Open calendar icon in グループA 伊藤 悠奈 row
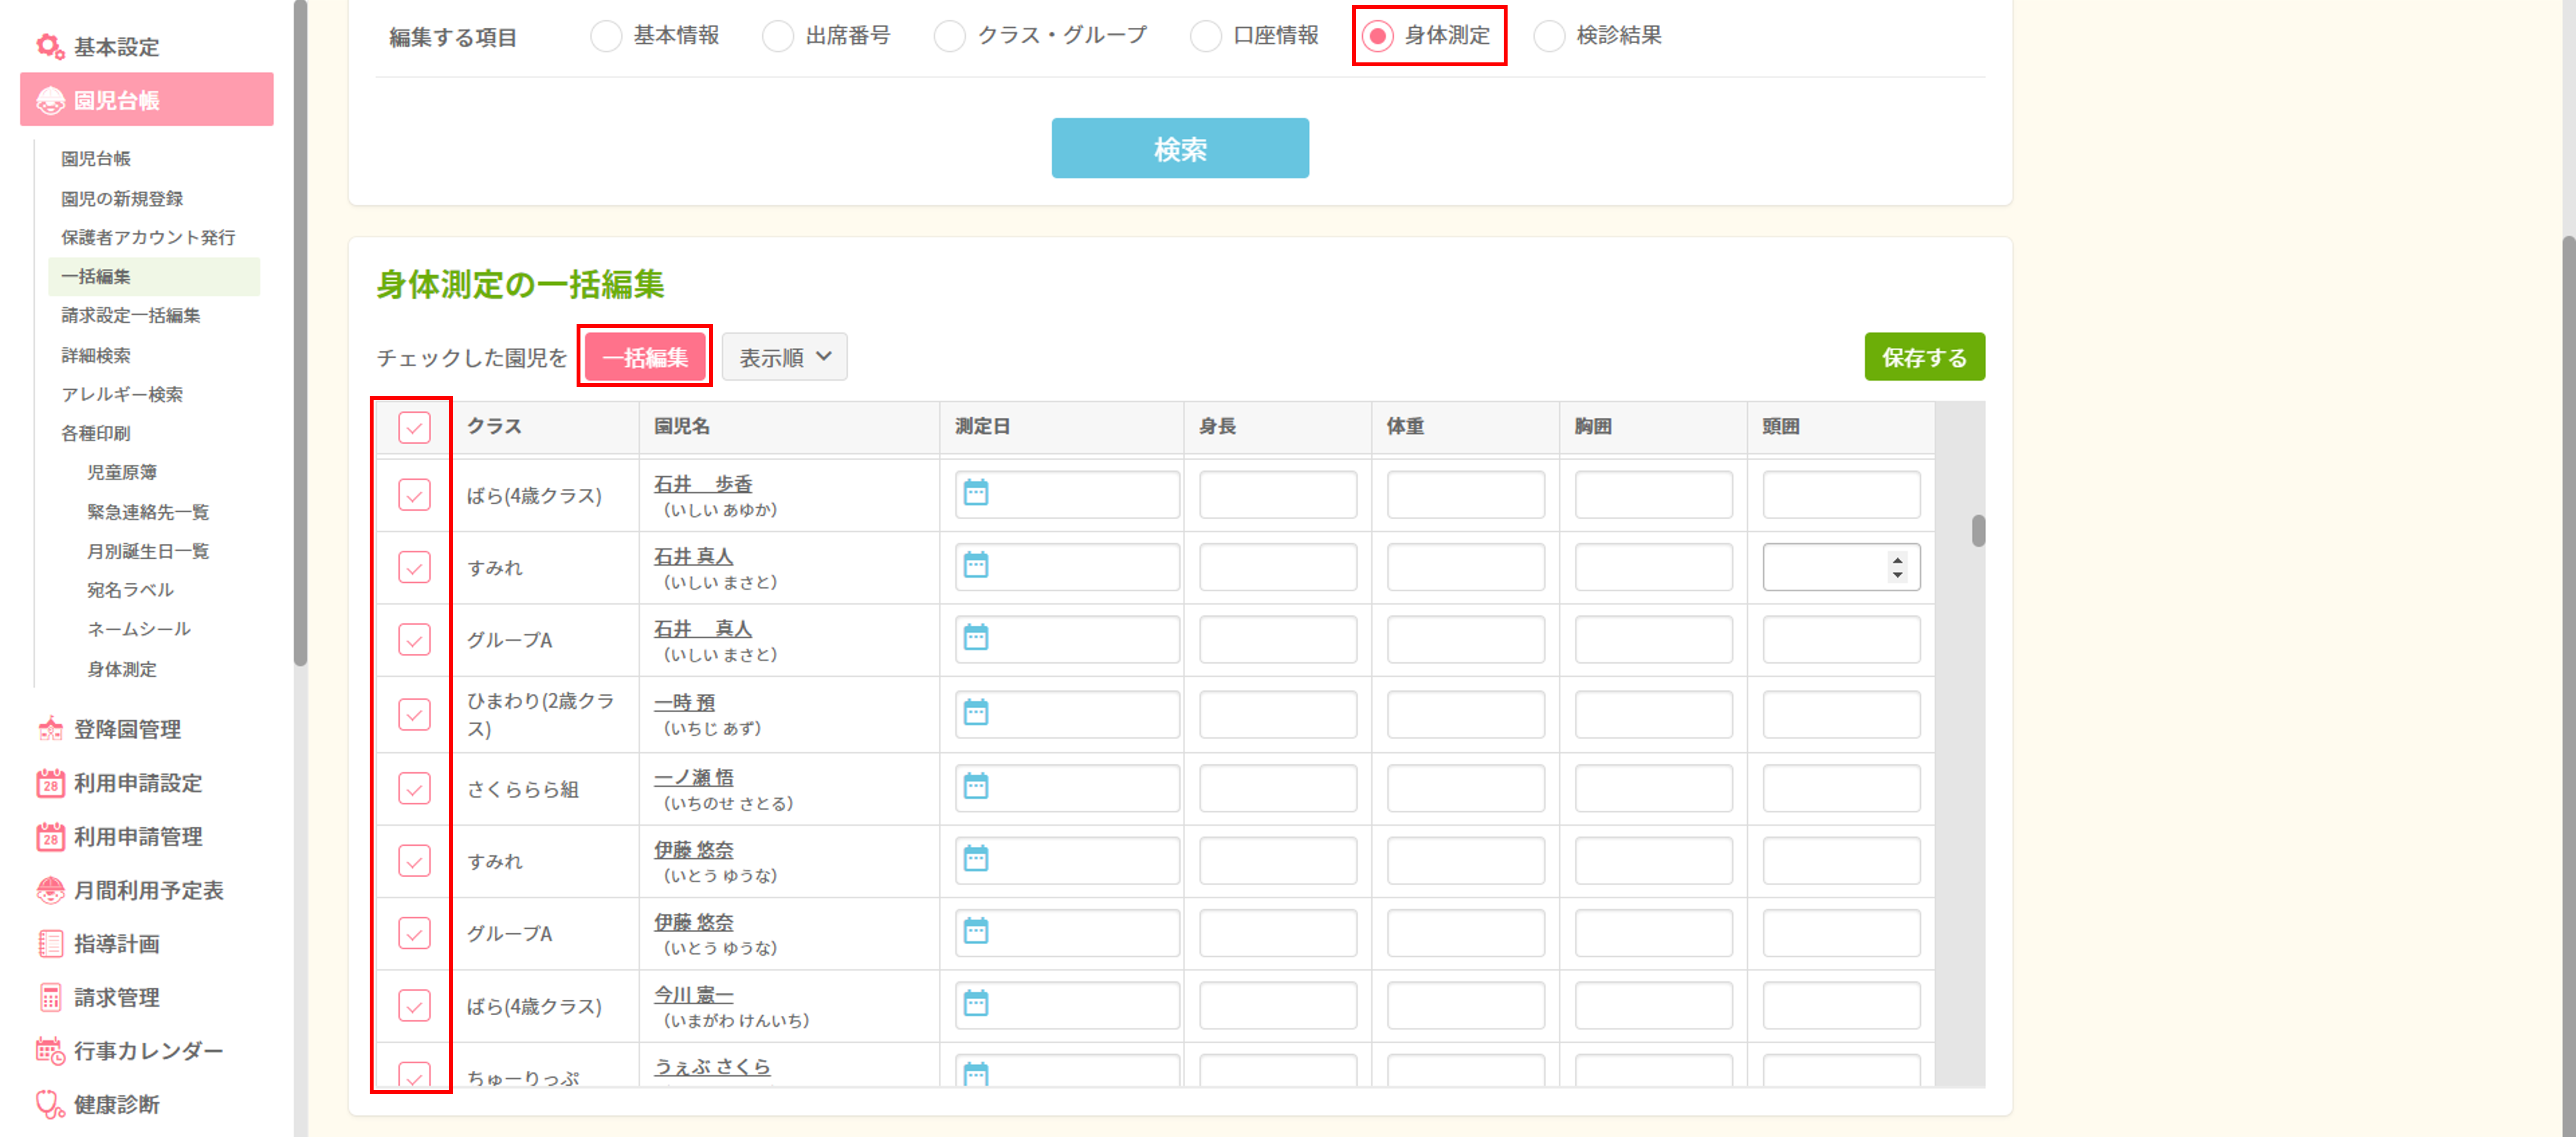Screen dimensions: 2576x1137 tap(976, 931)
